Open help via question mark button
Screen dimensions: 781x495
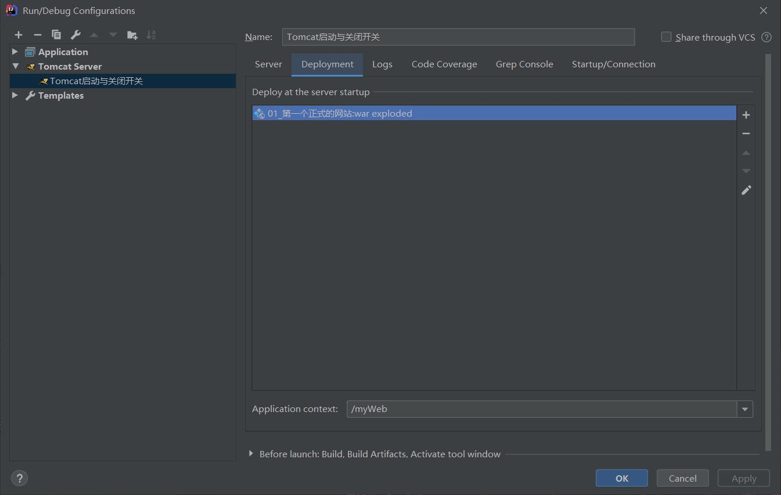coord(19,478)
